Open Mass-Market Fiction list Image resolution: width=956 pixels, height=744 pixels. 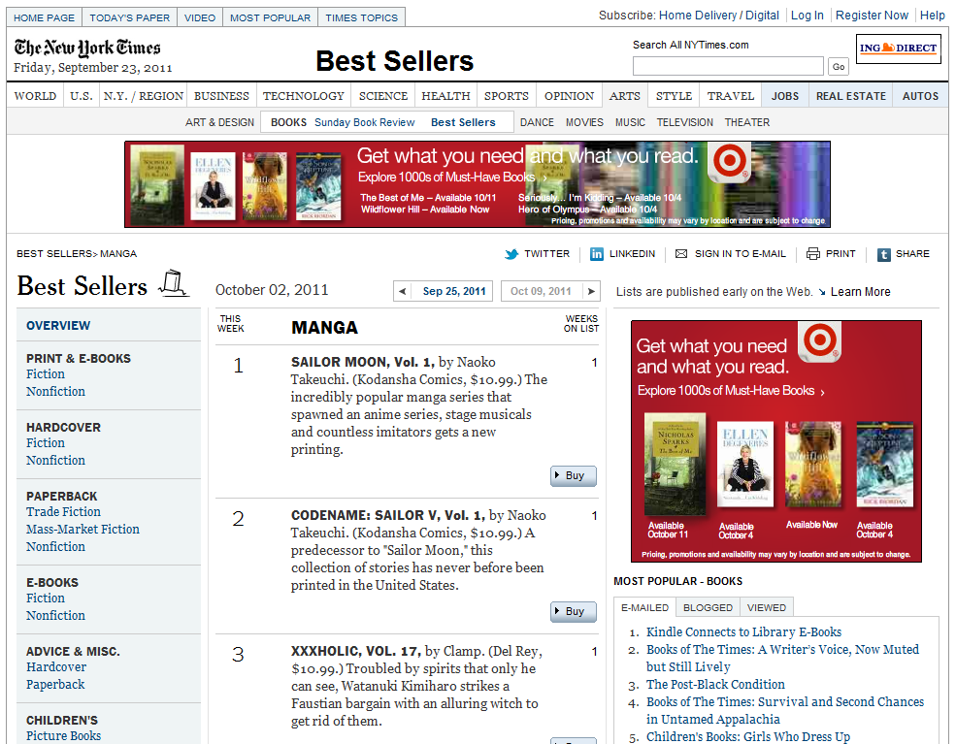82,530
